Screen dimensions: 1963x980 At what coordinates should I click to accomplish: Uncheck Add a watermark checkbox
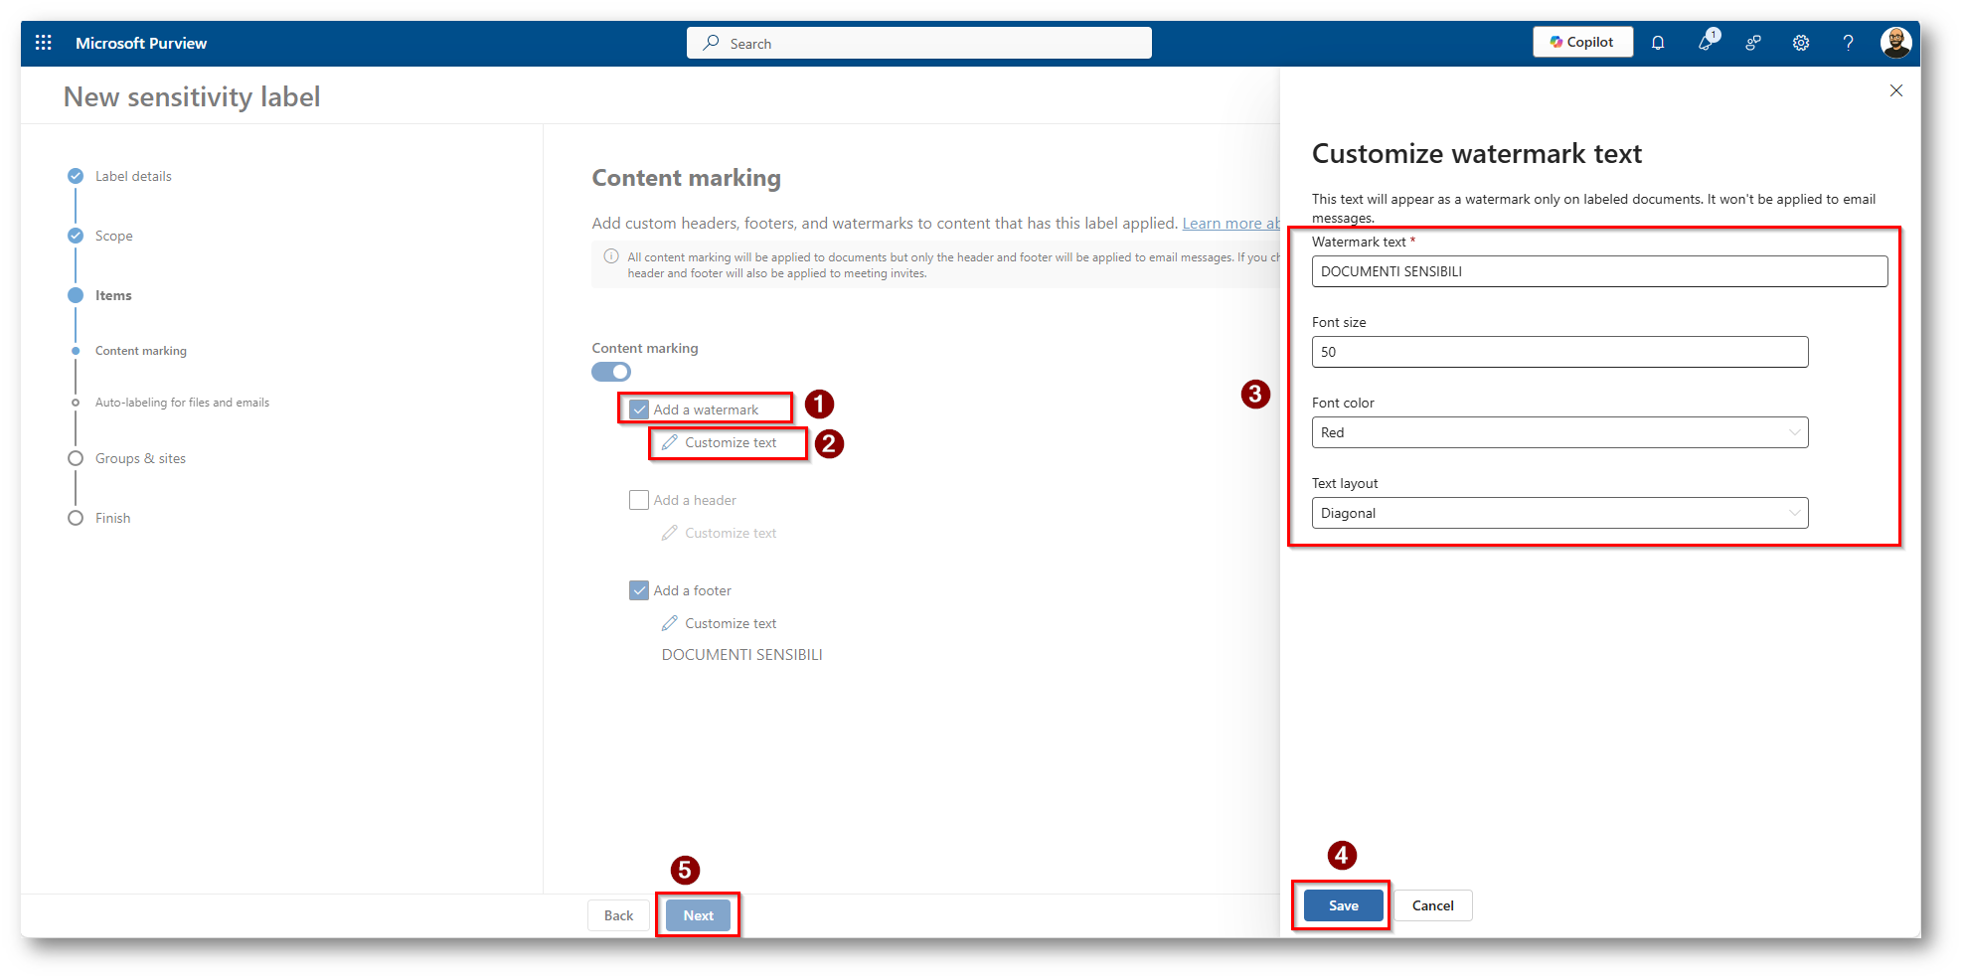(x=639, y=409)
